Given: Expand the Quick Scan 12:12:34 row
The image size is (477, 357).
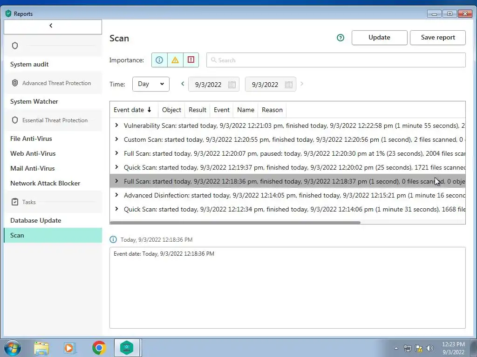Looking at the screenshot, I should pos(116,209).
